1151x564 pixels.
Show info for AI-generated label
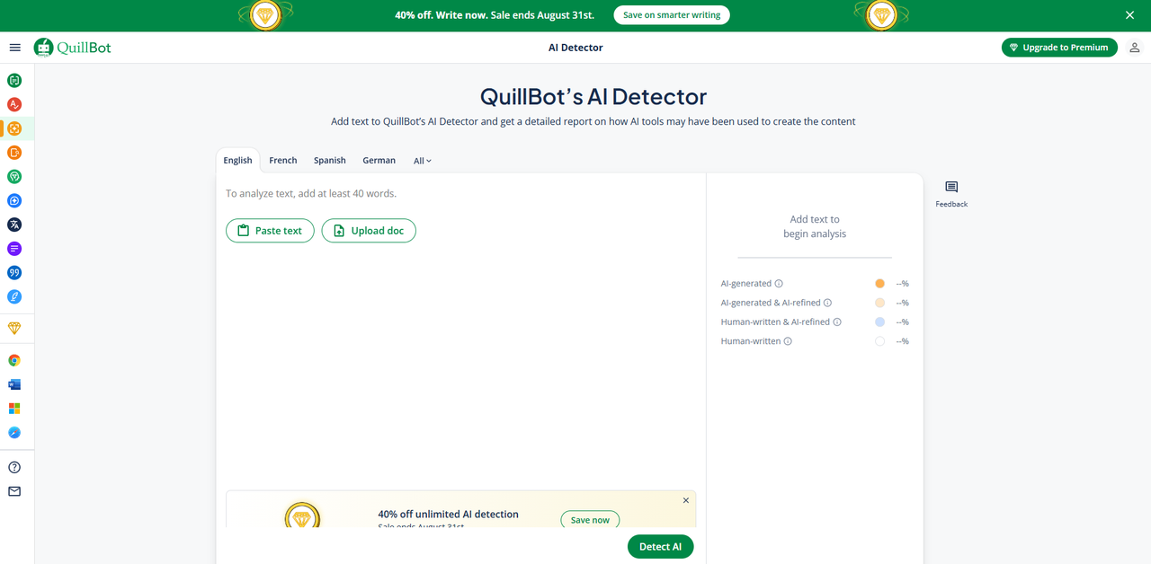click(x=779, y=284)
